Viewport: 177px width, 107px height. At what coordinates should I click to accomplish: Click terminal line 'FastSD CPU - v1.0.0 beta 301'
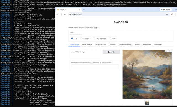click(28, 15)
